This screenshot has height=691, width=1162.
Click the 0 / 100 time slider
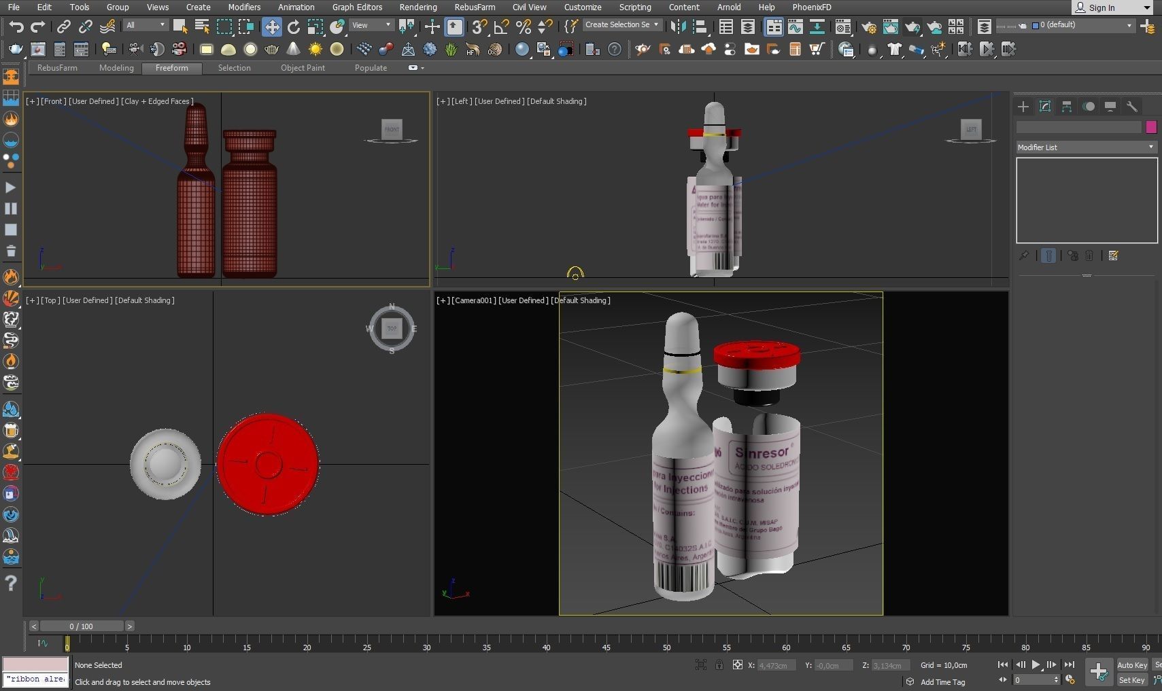(x=82, y=626)
